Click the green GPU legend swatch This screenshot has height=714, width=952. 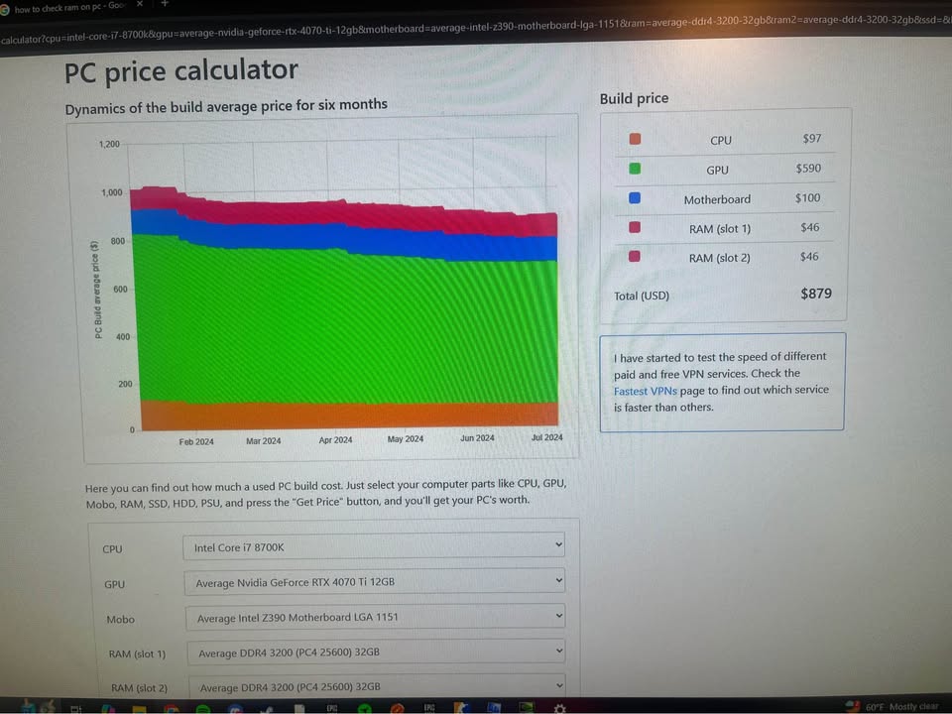pyautogui.click(x=636, y=170)
